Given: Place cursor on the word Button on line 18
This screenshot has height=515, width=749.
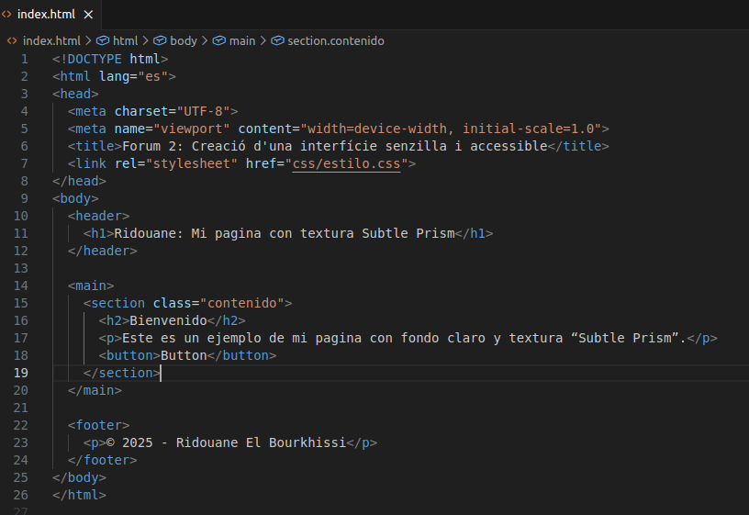Looking at the screenshot, I should (184, 355).
